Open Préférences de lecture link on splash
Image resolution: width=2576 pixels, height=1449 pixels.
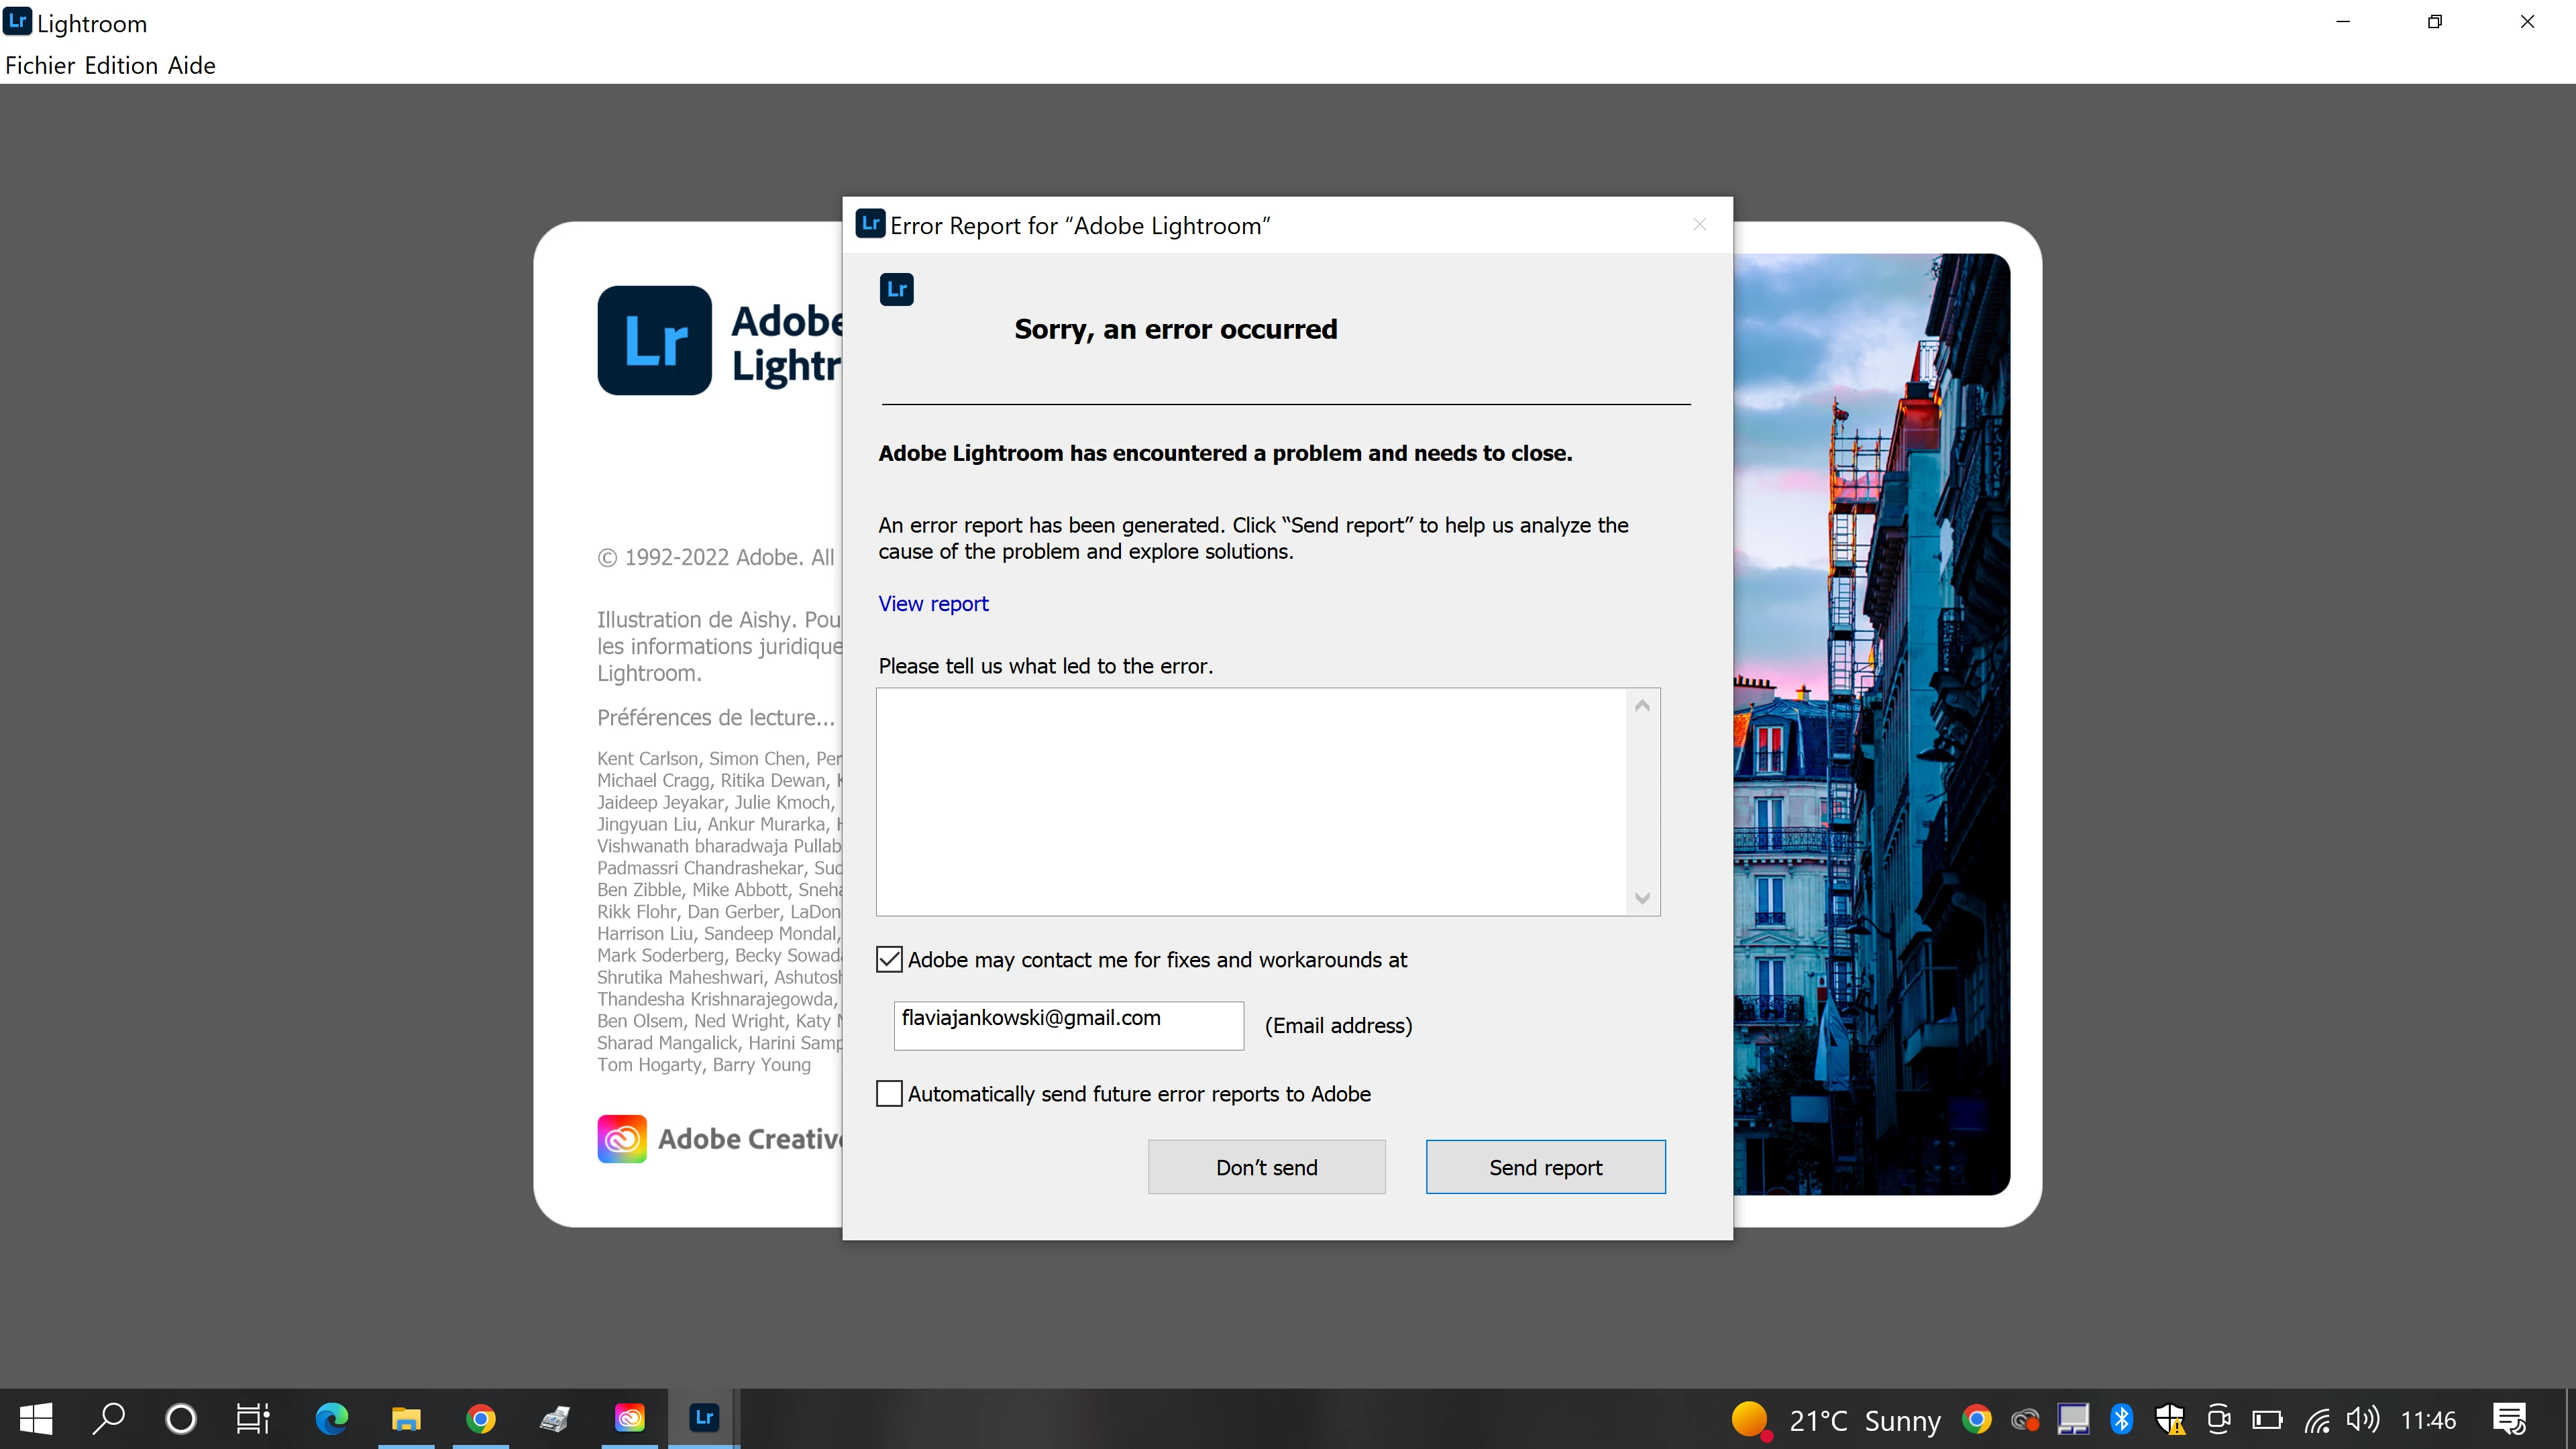[715, 717]
